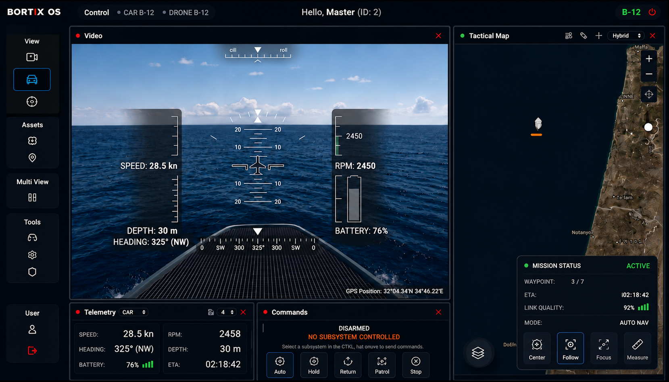Close the Commands panel
Screen dimensions: 669x382
438,312
